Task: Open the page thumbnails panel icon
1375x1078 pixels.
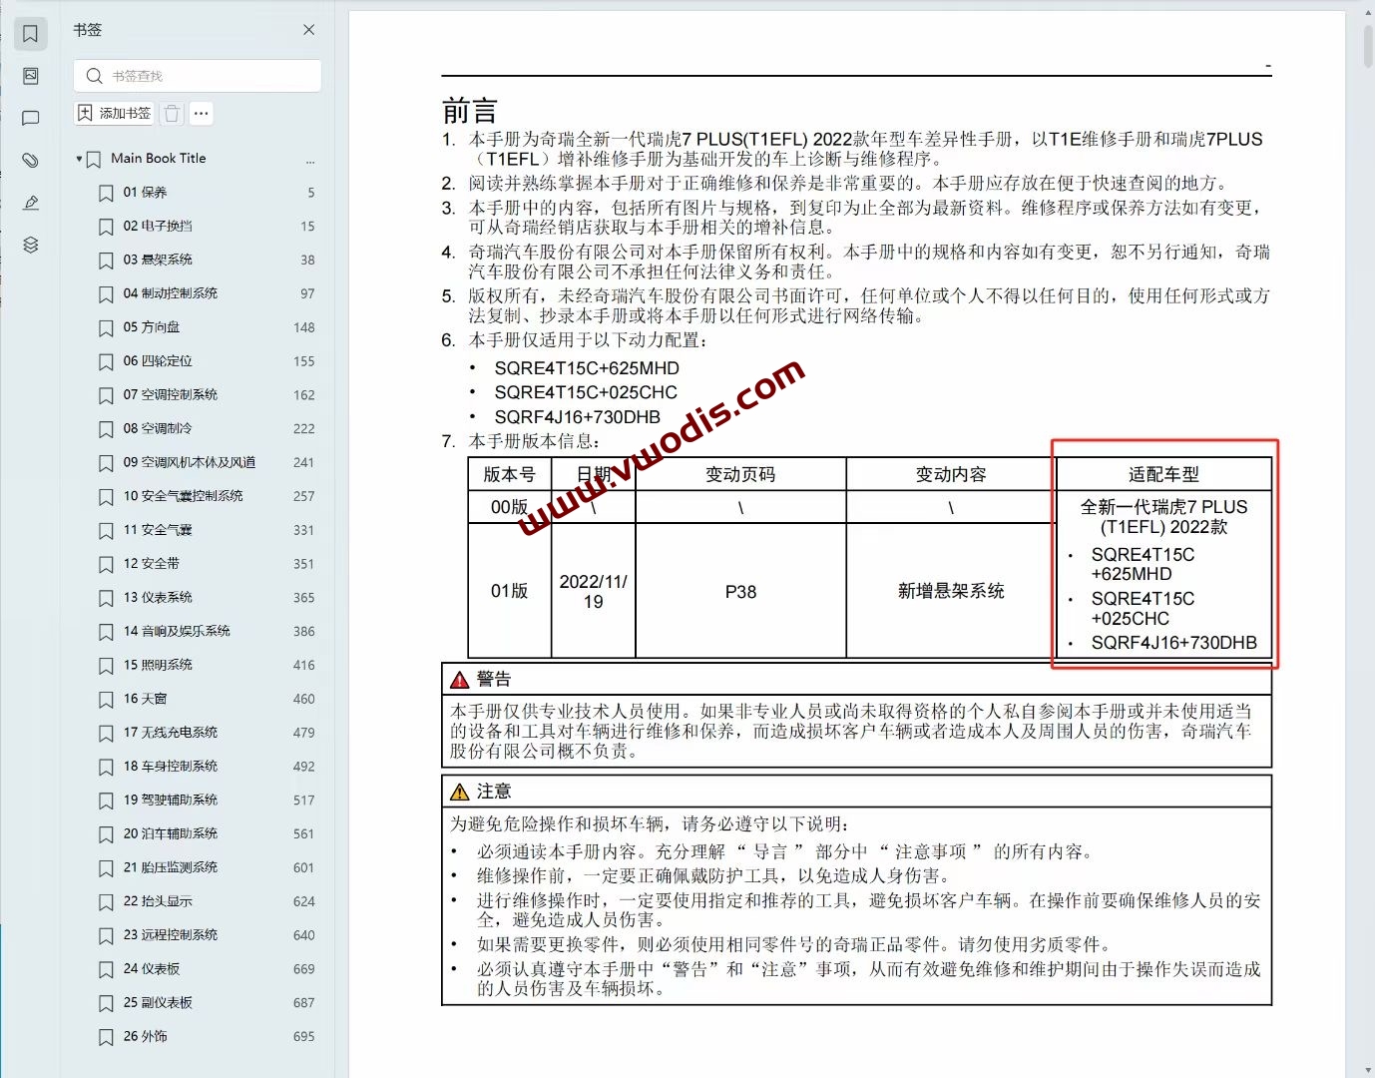Action: coord(31,76)
